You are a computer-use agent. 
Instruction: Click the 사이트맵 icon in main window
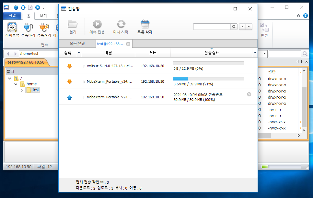click(12, 27)
